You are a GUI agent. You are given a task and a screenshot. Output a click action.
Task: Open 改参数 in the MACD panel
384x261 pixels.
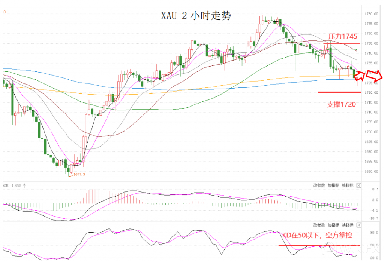coord(320,185)
